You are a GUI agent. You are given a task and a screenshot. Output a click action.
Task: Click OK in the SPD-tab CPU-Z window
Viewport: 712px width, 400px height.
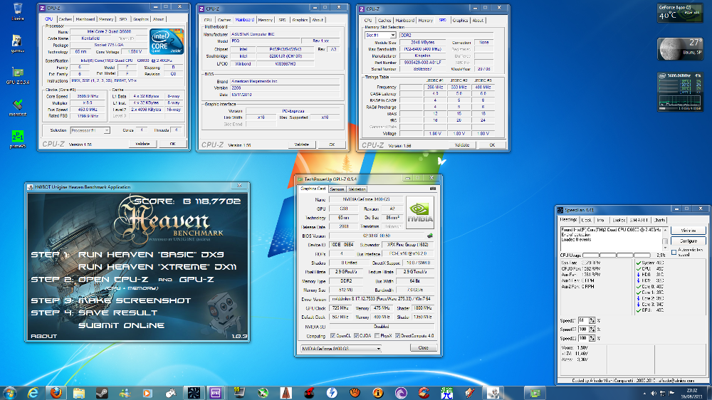point(492,145)
